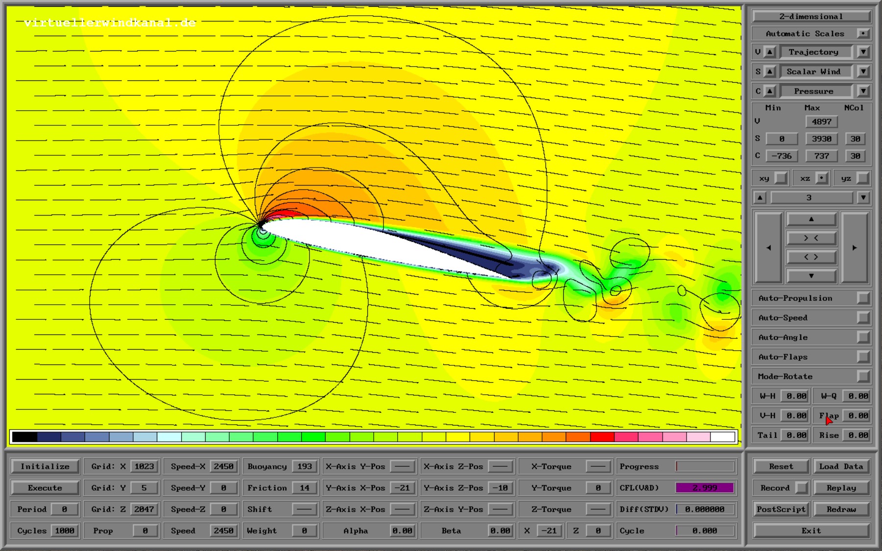The width and height of the screenshot is (882, 551).
Task: Enable the Auto-Propulsion checkbox
Action: tap(863, 298)
